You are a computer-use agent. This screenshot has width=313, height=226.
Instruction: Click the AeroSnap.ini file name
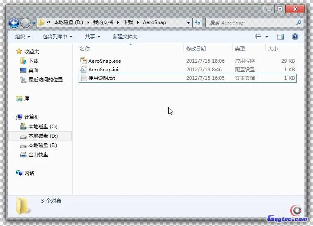(103, 69)
